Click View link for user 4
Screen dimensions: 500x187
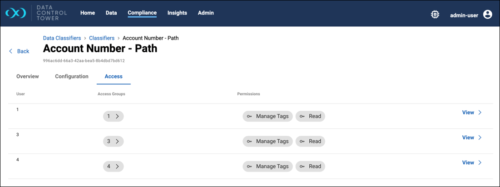(471, 162)
